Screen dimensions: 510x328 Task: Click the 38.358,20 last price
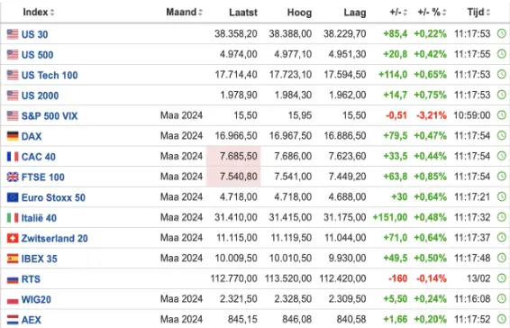(236, 33)
